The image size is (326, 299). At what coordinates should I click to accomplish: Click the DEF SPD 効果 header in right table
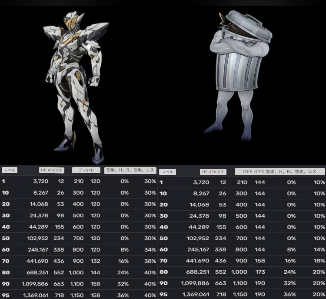tap(279, 171)
